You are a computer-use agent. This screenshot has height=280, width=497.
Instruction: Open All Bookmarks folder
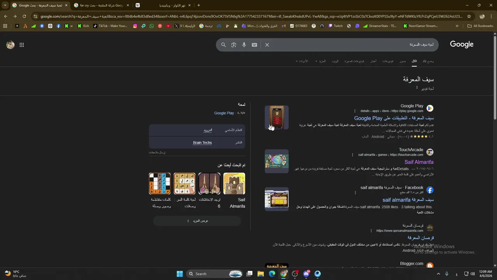[x=480, y=26]
